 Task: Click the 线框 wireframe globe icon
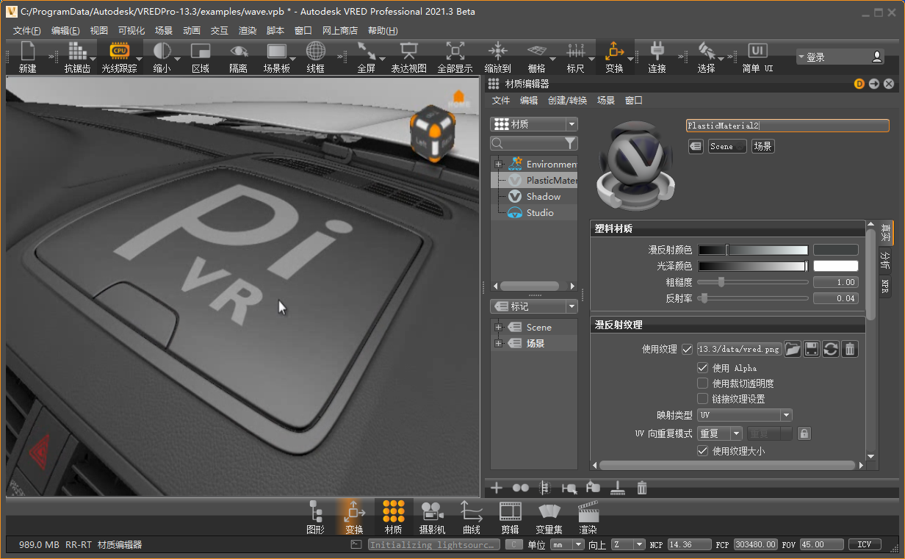click(x=315, y=51)
